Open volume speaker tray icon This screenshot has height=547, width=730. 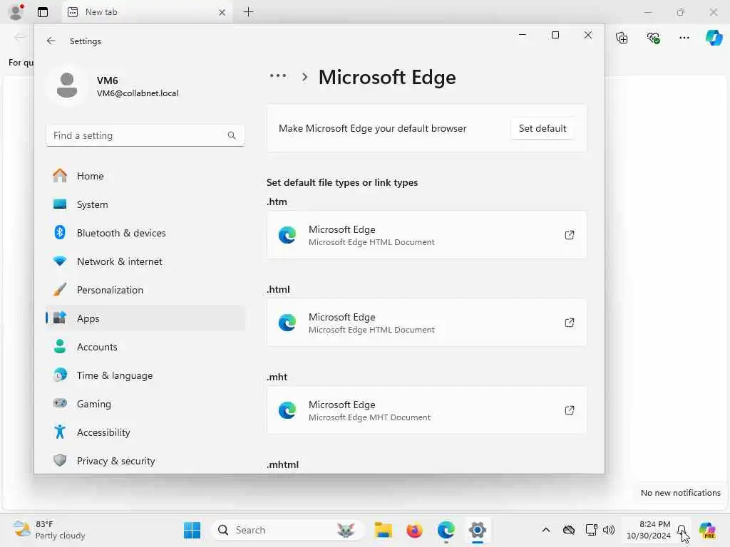(609, 530)
